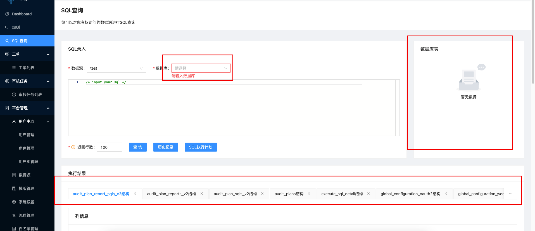535x231 pixels.
Task: Click the SQL执行计划 button
Action: pyautogui.click(x=201, y=147)
